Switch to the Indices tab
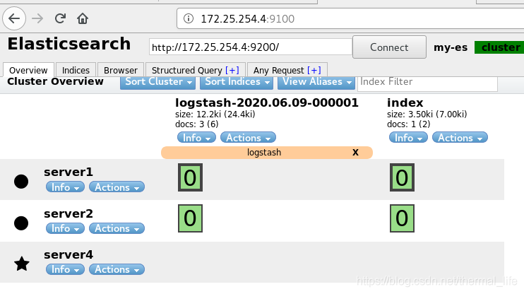Viewport: 524px width, 294px height. click(x=76, y=70)
